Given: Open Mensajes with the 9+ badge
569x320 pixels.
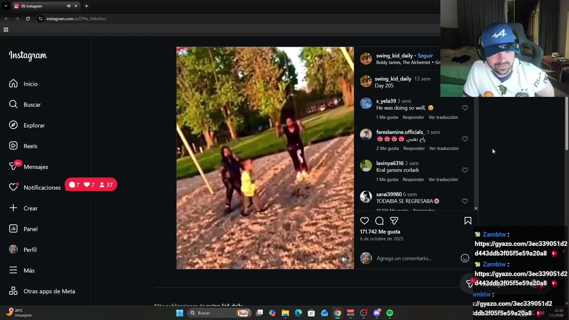Looking at the screenshot, I should point(29,167).
